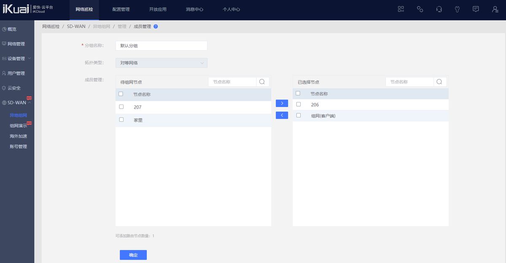Click the node name 组网(客户端)
The width and height of the screenshot is (506, 263).
click(323, 115)
